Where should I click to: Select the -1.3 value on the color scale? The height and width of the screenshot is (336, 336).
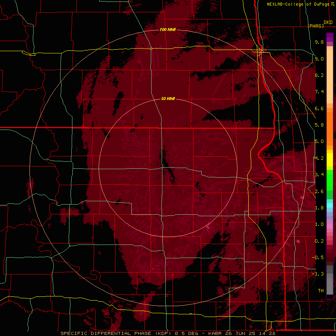[318, 274]
